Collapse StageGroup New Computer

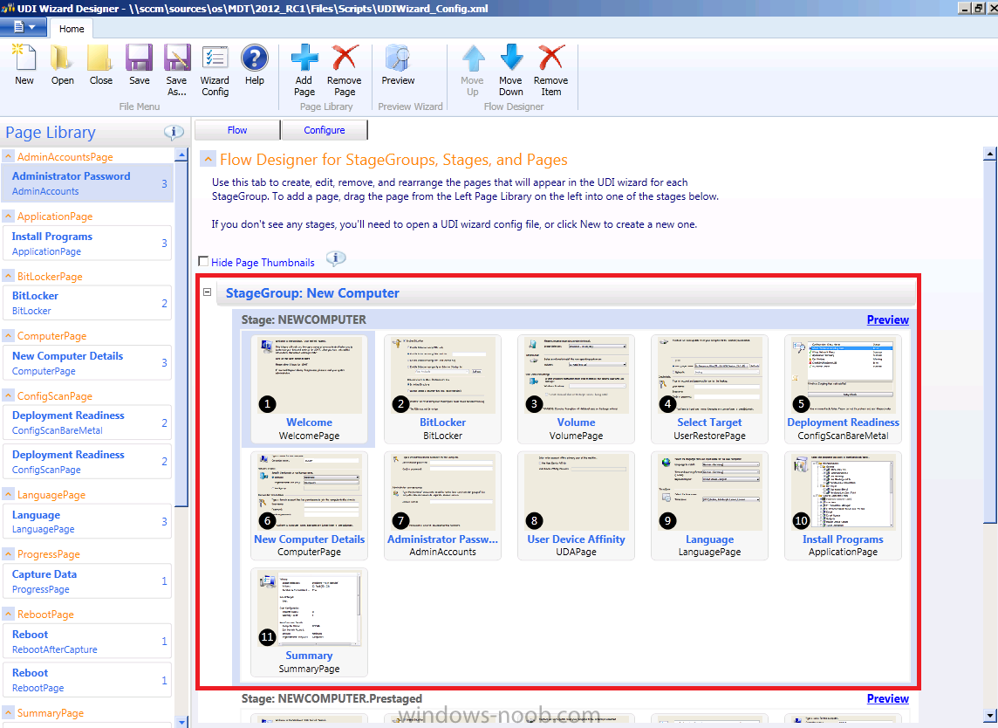(207, 292)
